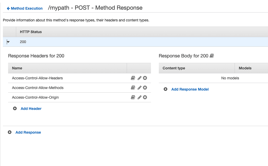Select the 200 HTTP status row
The height and width of the screenshot is (166, 268).
click(x=23, y=42)
